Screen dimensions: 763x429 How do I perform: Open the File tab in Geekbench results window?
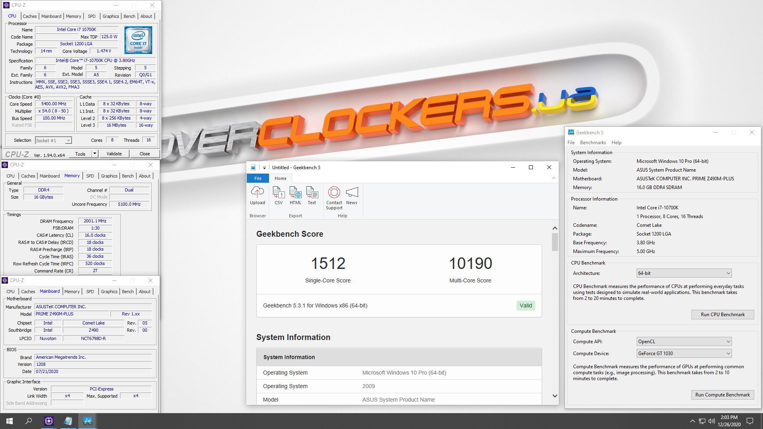coord(258,178)
